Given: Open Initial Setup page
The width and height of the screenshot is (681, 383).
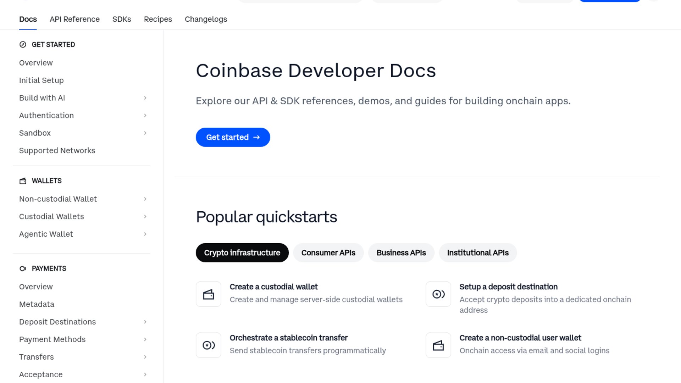Looking at the screenshot, I should tap(41, 81).
